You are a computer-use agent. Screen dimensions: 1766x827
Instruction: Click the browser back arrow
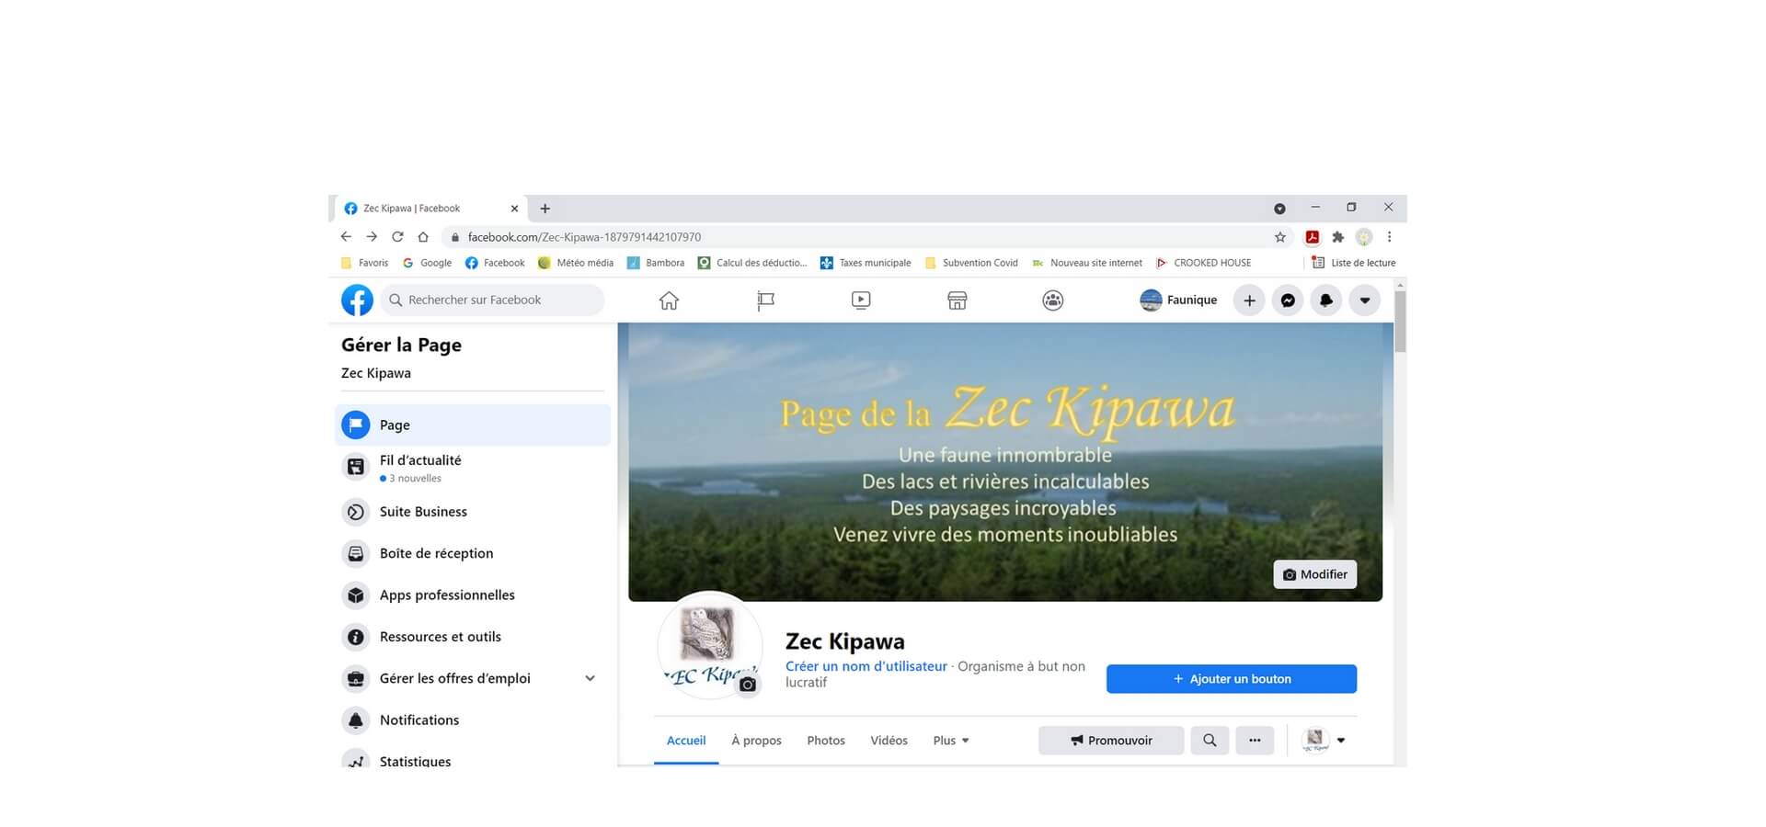[346, 237]
